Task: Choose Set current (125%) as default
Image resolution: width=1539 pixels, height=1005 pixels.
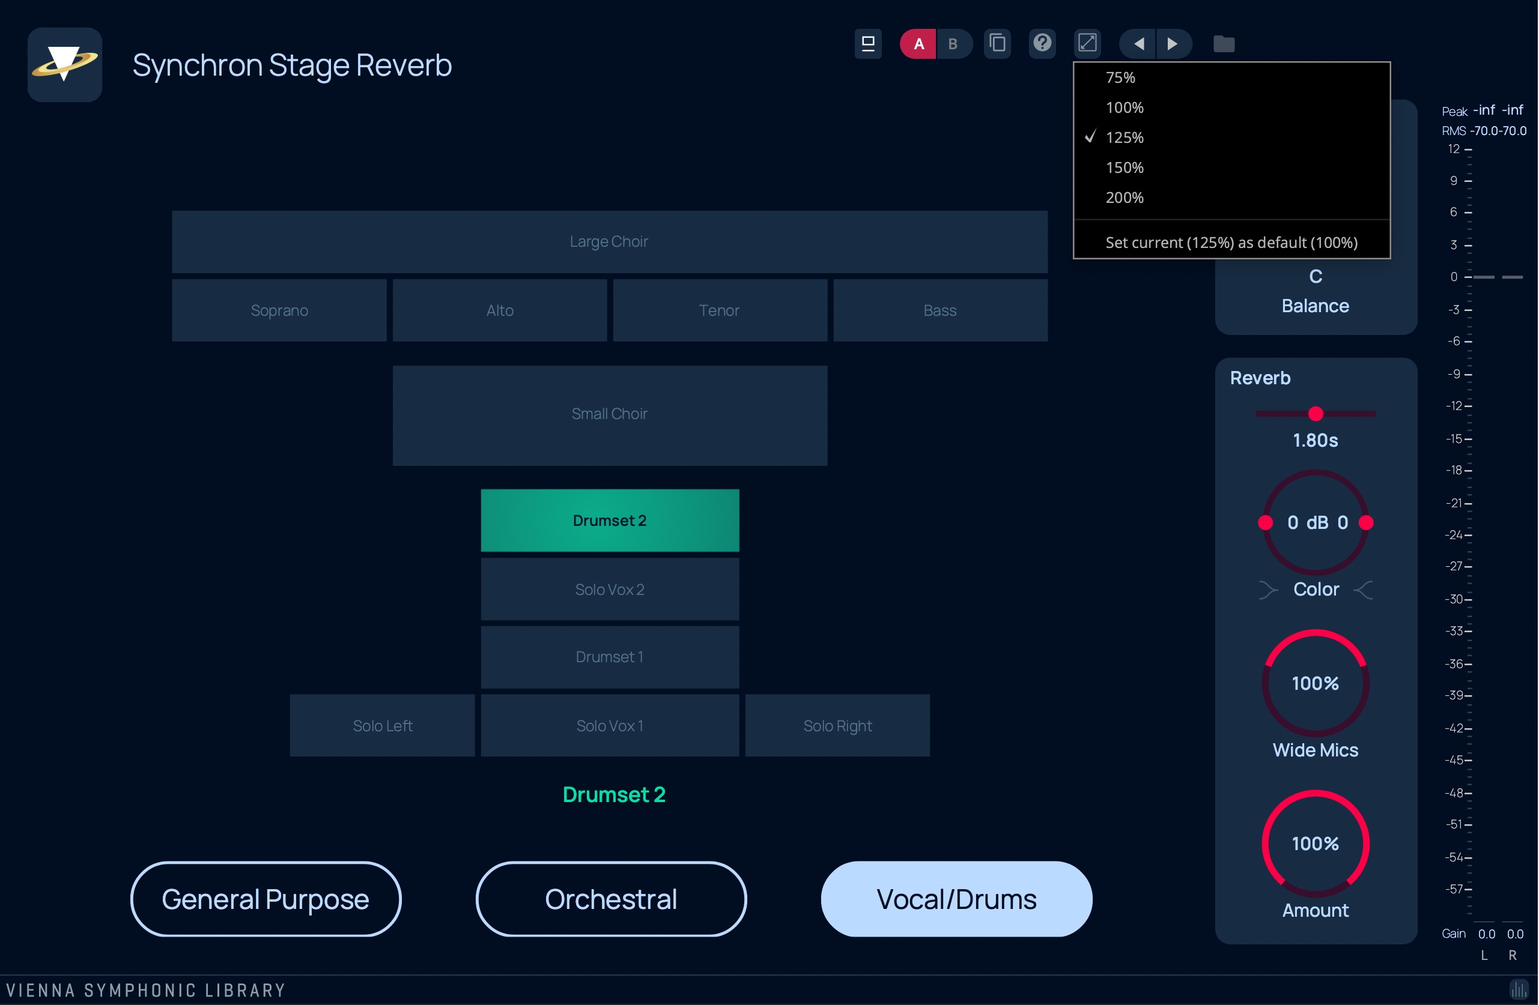Action: pos(1232,243)
